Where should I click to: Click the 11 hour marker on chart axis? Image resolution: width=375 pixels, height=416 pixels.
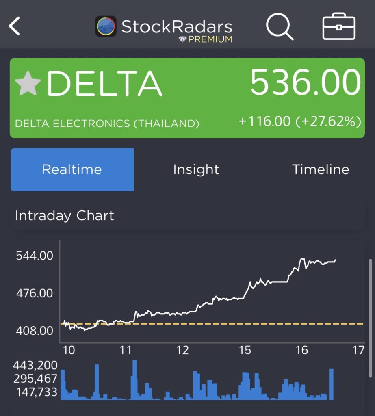[126, 350]
